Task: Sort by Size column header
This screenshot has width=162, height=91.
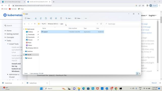Action: click(98, 28)
